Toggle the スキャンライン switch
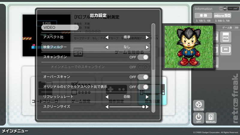The height and width of the screenshot is (135, 240). (143, 57)
